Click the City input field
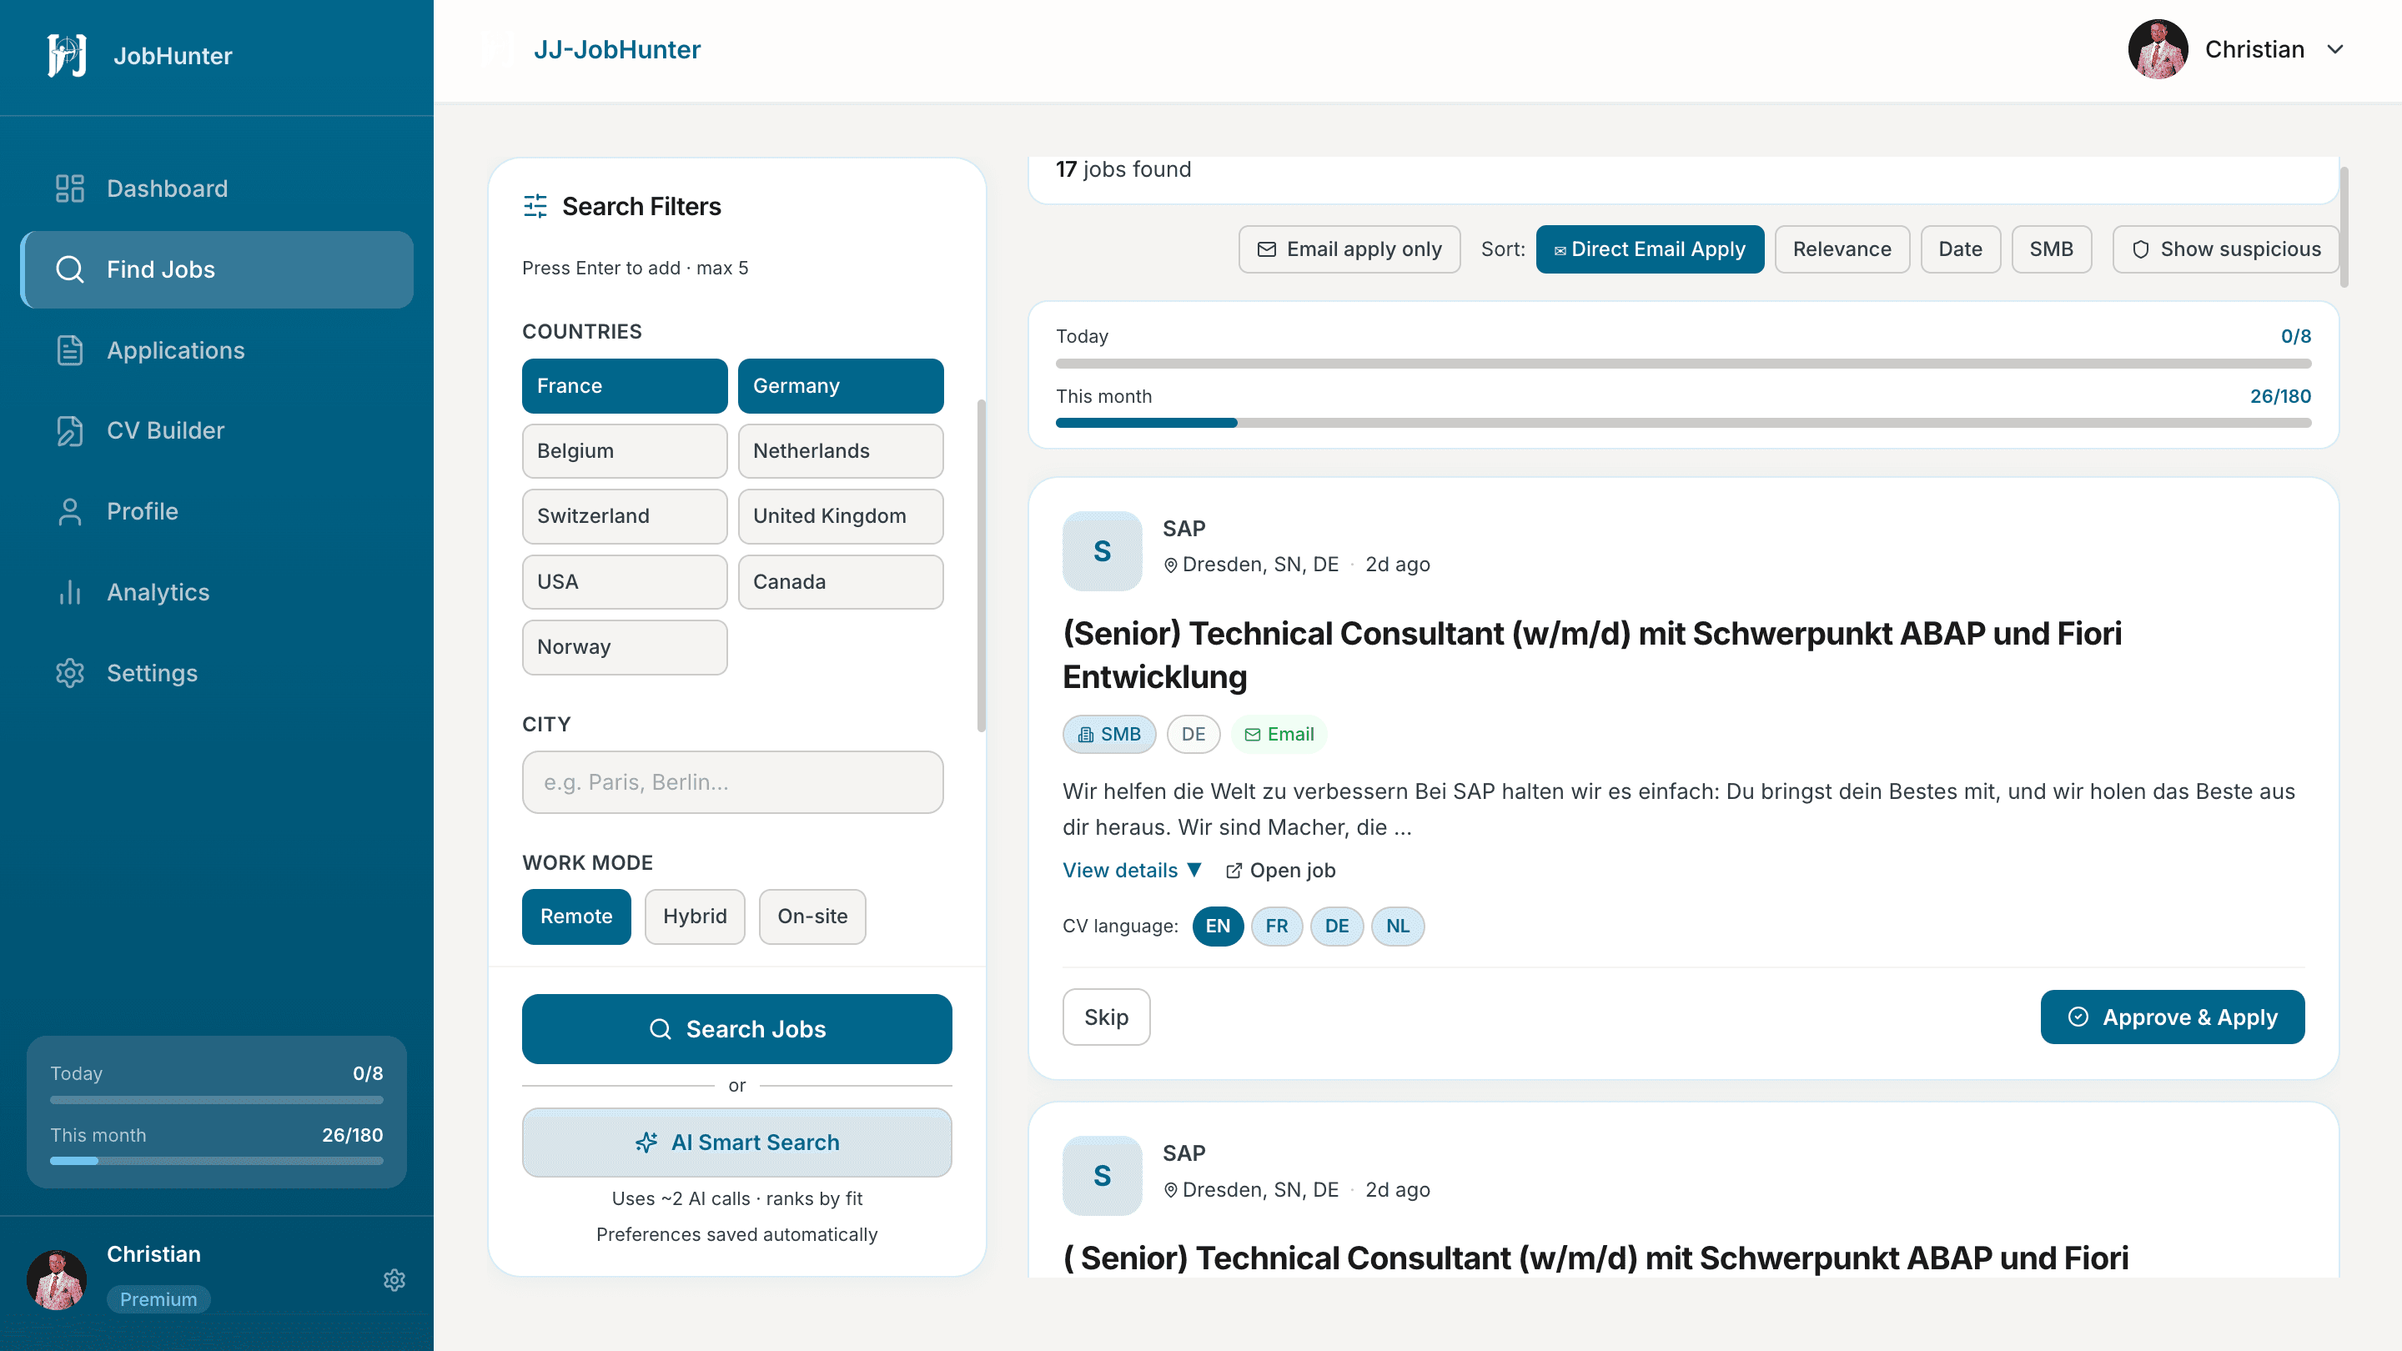Image resolution: width=2402 pixels, height=1351 pixels. pos(733,782)
